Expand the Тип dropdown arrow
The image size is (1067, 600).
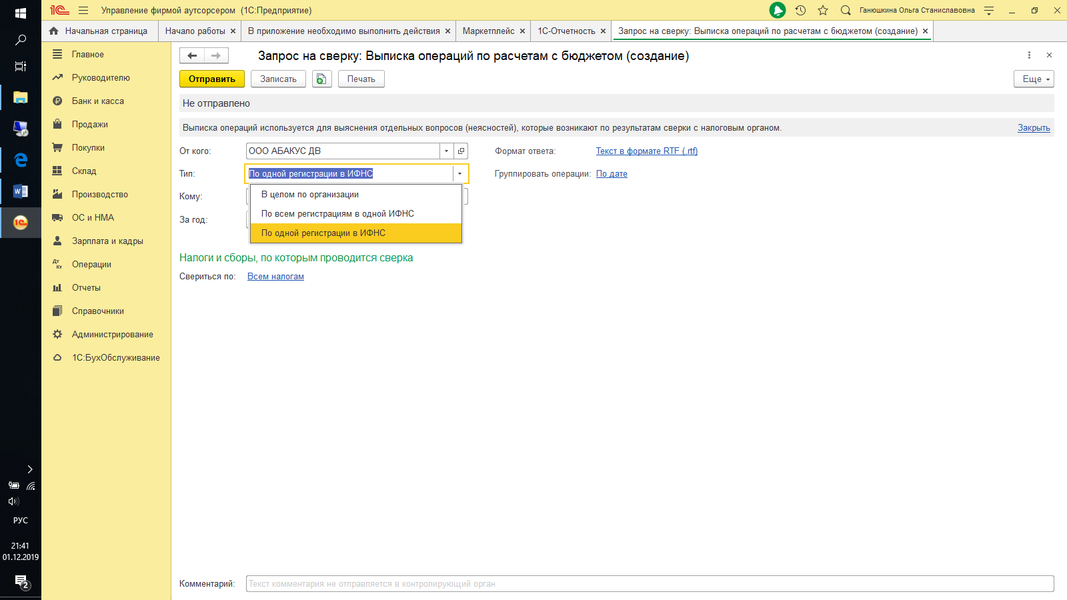pyautogui.click(x=459, y=174)
